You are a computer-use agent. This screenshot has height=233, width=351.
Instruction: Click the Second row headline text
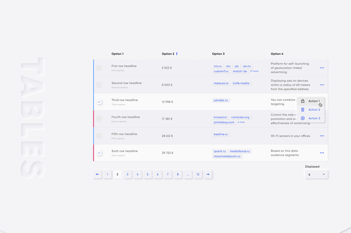point(126,83)
